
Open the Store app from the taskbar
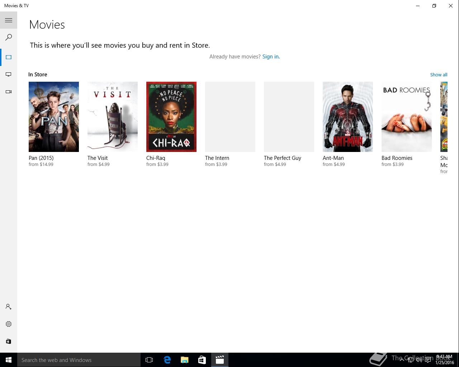(x=202, y=360)
